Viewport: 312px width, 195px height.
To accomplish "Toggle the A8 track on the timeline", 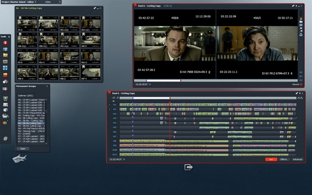I will [114, 141].
